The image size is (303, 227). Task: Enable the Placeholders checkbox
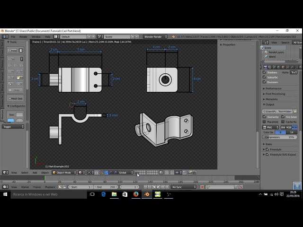click(264, 122)
